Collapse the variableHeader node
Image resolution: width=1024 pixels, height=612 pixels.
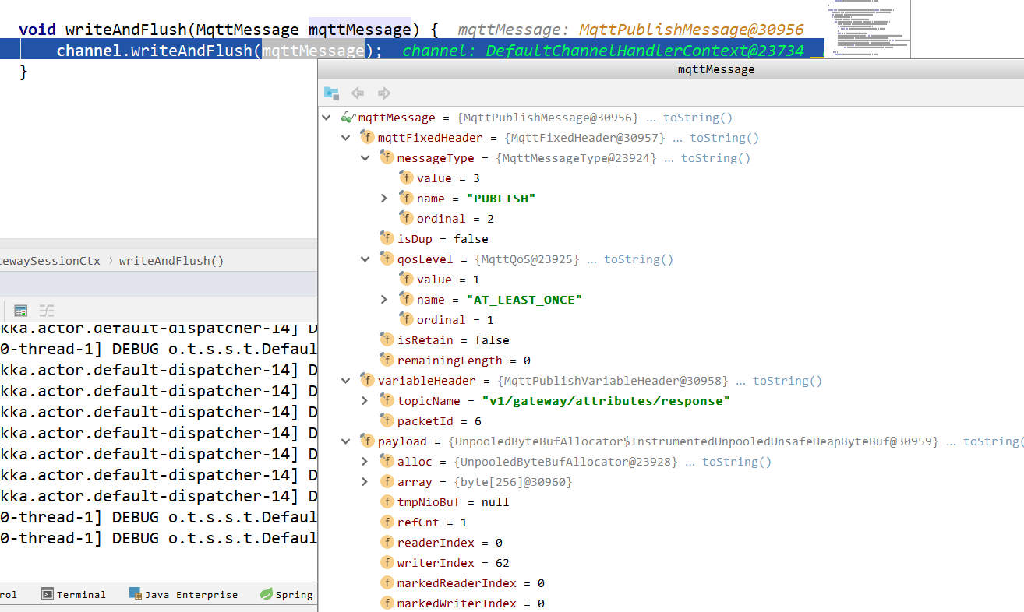(345, 380)
